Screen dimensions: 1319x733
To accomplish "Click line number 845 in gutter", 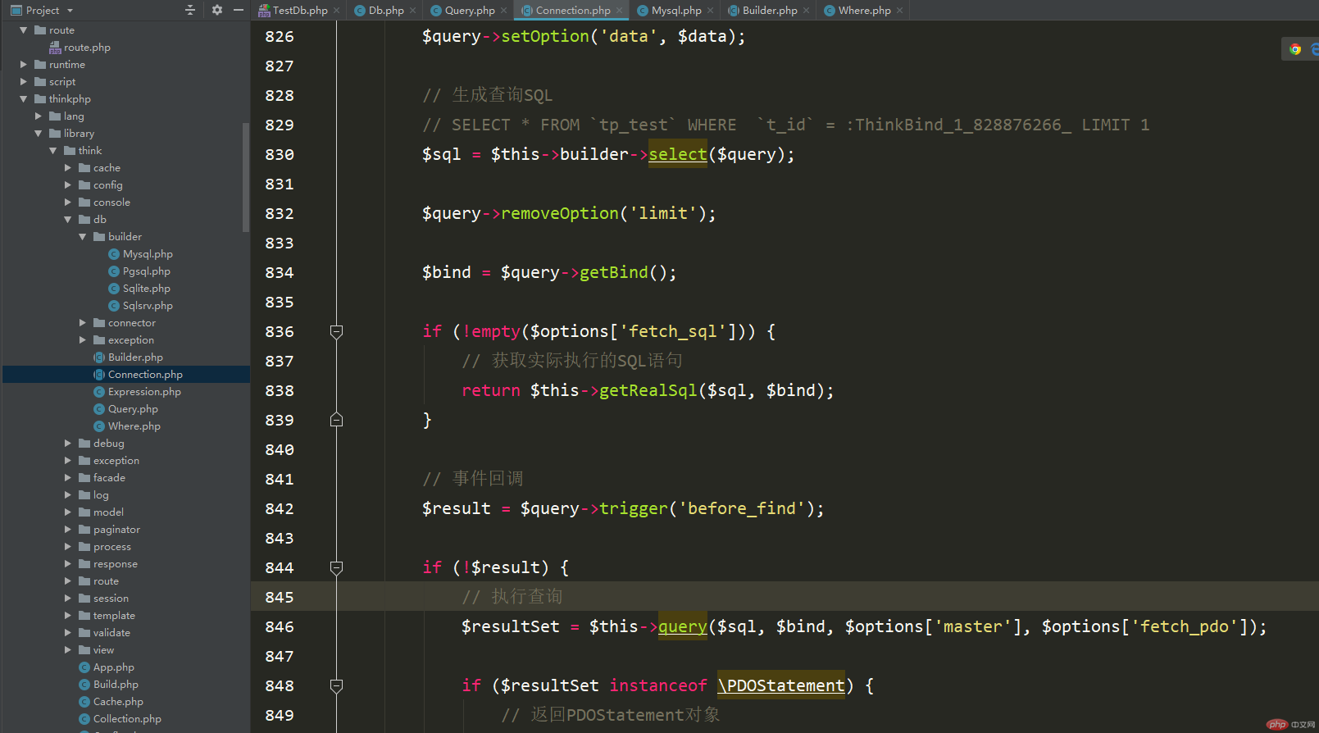I will (x=280, y=597).
